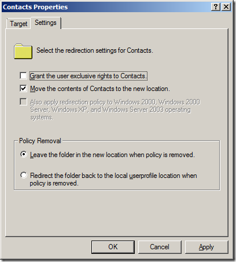Click the 'Grant the user exclusive rights' label text
236x262 pixels.
[x=89, y=76]
